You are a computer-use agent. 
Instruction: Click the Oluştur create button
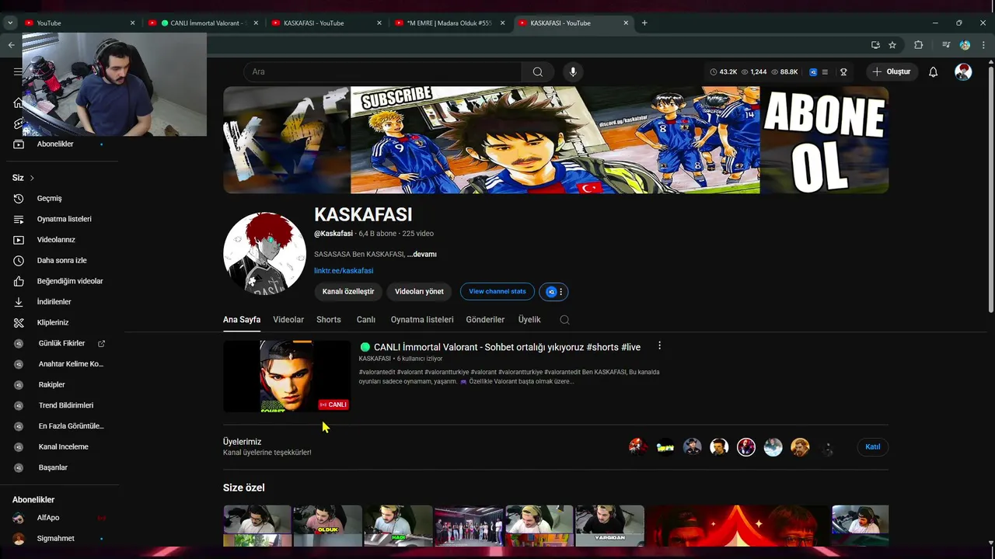[x=891, y=71]
